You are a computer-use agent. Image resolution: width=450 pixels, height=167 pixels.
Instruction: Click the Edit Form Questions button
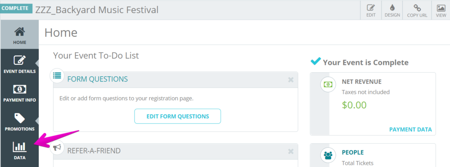(x=178, y=116)
